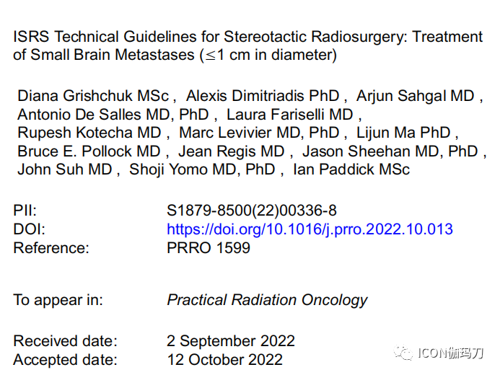Click the received date 2 September 2022
Image resolution: width=500 pixels, height=375 pixels.
(231, 341)
